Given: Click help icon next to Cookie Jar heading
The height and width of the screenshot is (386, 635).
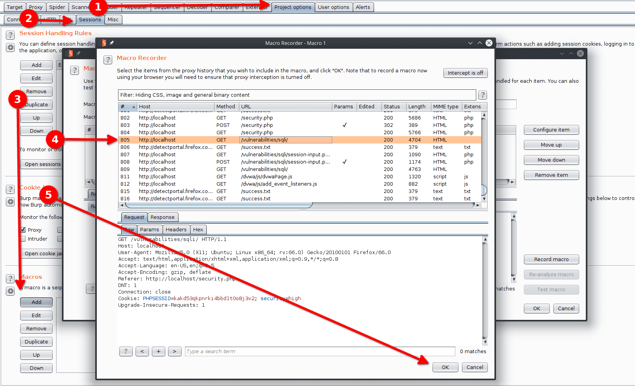Looking at the screenshot, I should (10, 189).
